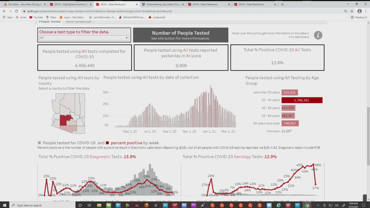
Task: Bookmark this page with the star icon
Action: click(x=352, y=11)
